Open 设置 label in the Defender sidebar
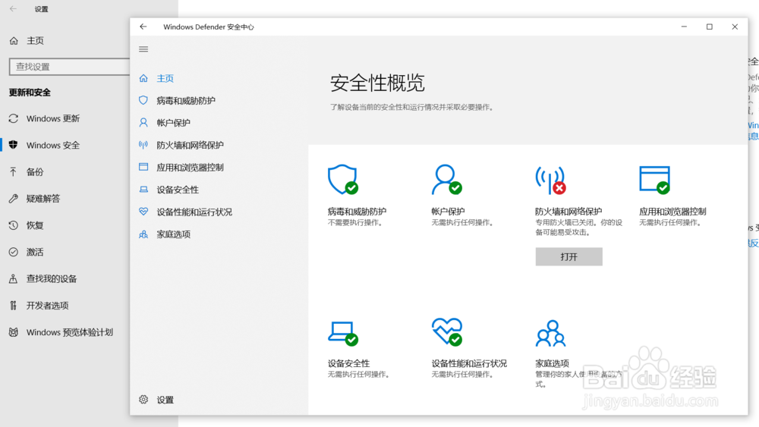The height and width of the screenshot is (427, 759). [x=165, y=400]
